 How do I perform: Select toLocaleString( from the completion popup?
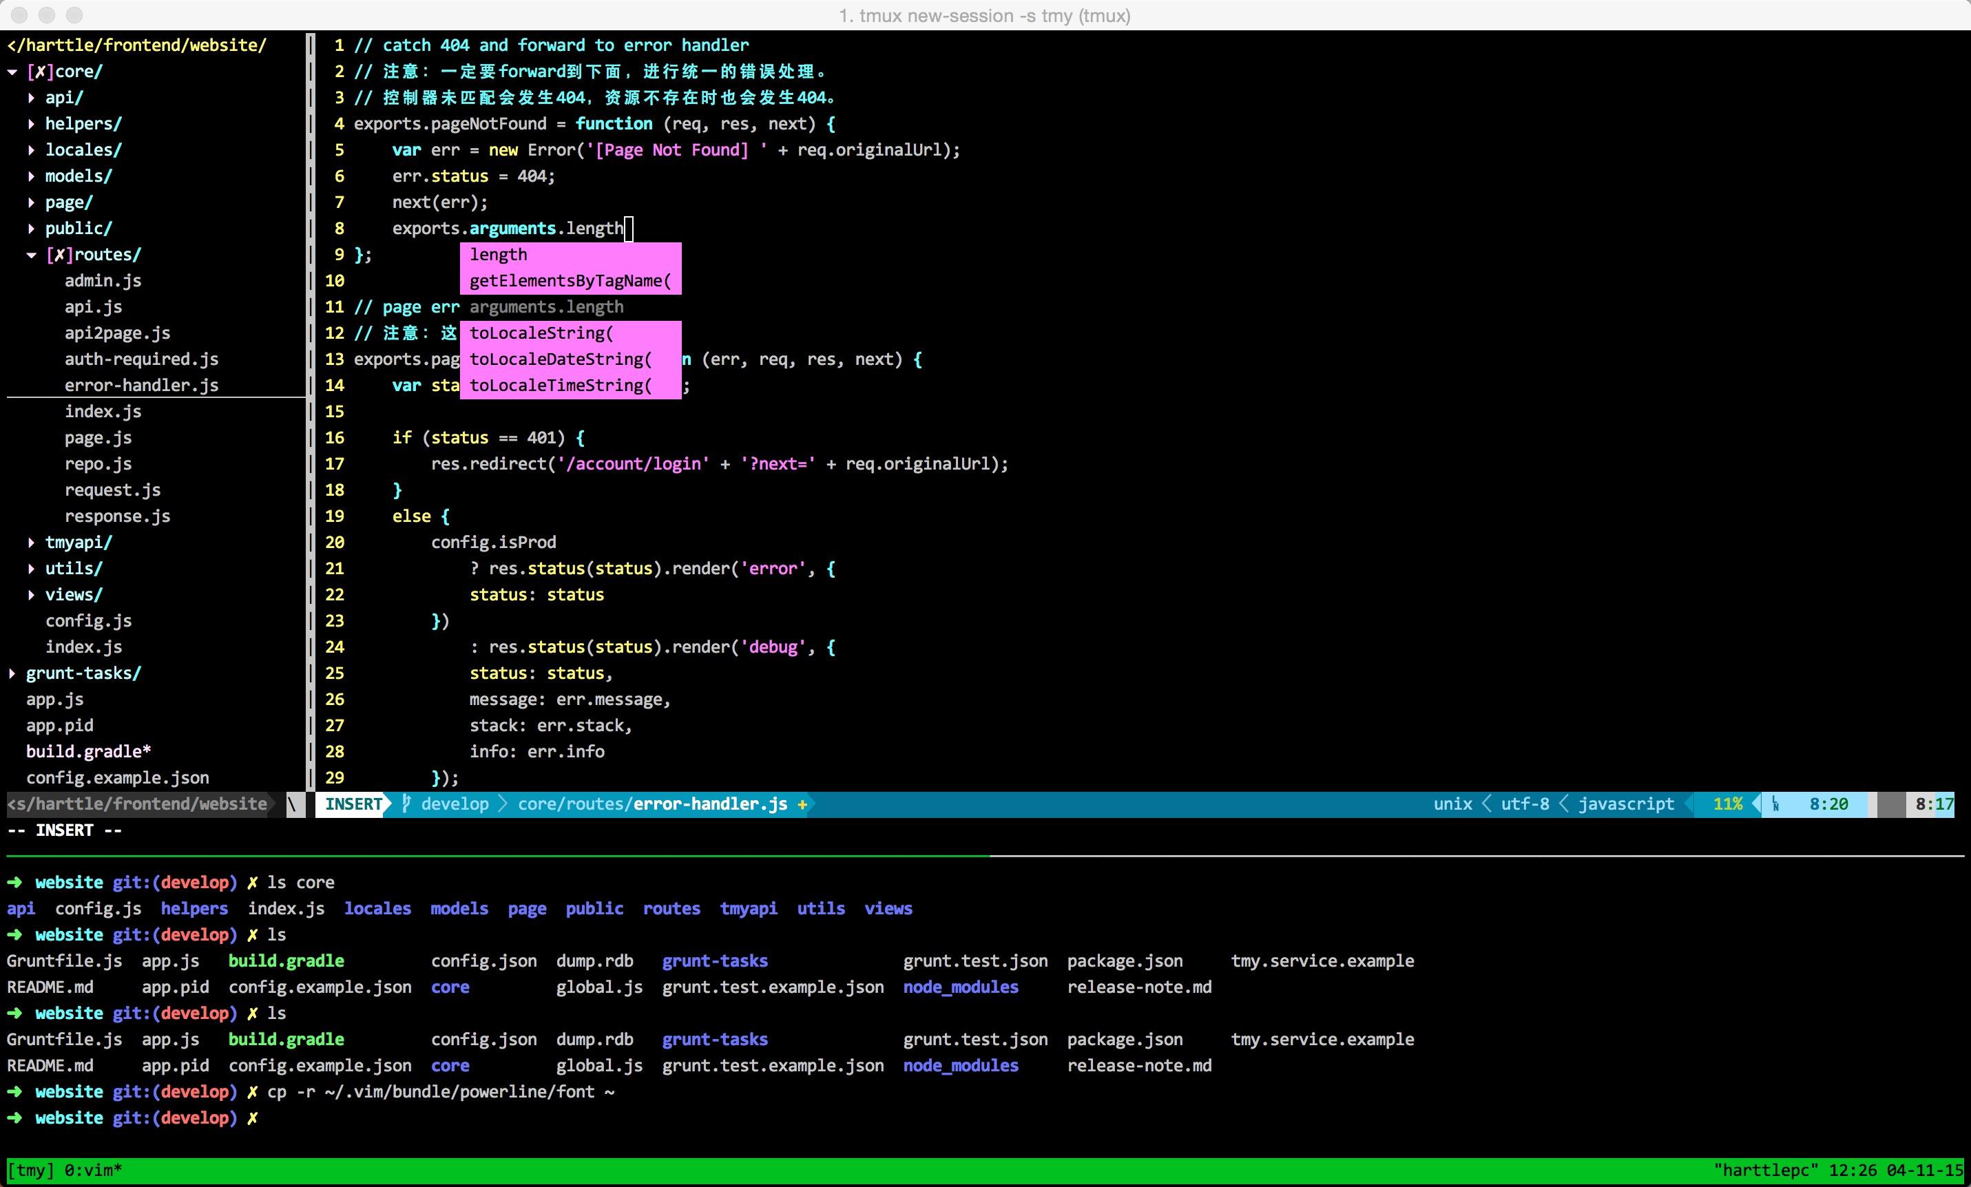[541, 333]
